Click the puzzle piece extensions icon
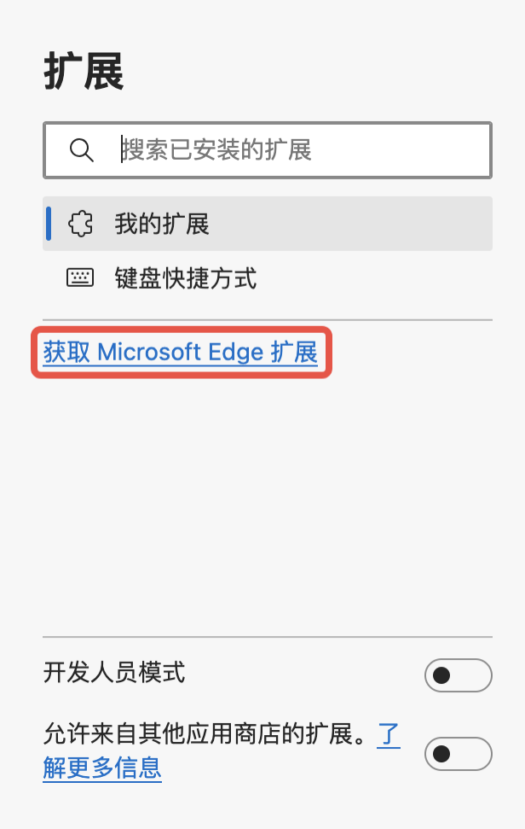Screen dimensions: 525x829 [81, 223]
